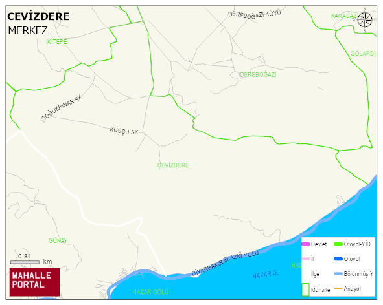
Task: Click the GÖLARDI neighborhood label
Action: click(363, 54)
